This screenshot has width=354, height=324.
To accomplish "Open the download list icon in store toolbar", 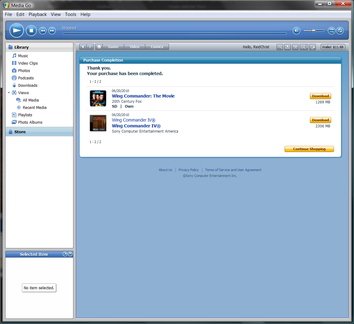I will tap(287, 47).
